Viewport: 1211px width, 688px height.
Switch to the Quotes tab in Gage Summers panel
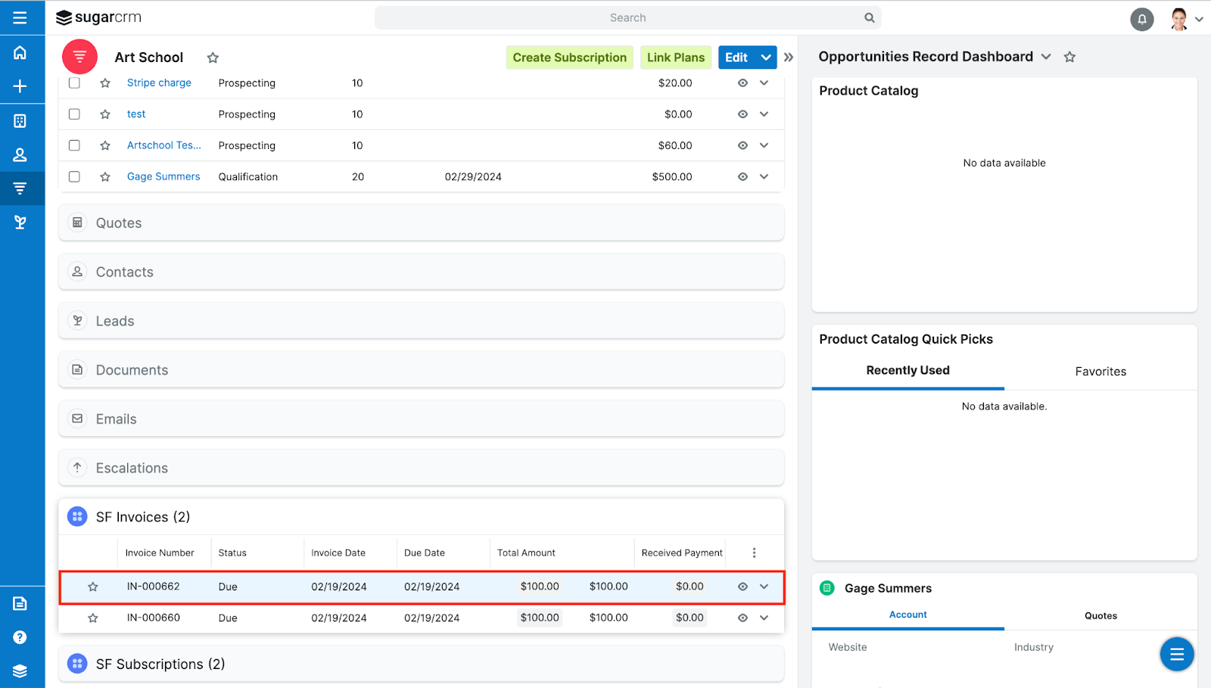pos(1100,615)
